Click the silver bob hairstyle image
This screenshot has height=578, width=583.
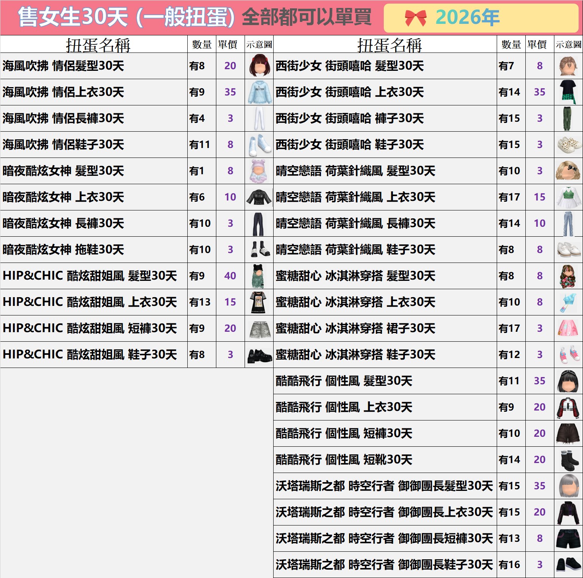coord(568,486)
